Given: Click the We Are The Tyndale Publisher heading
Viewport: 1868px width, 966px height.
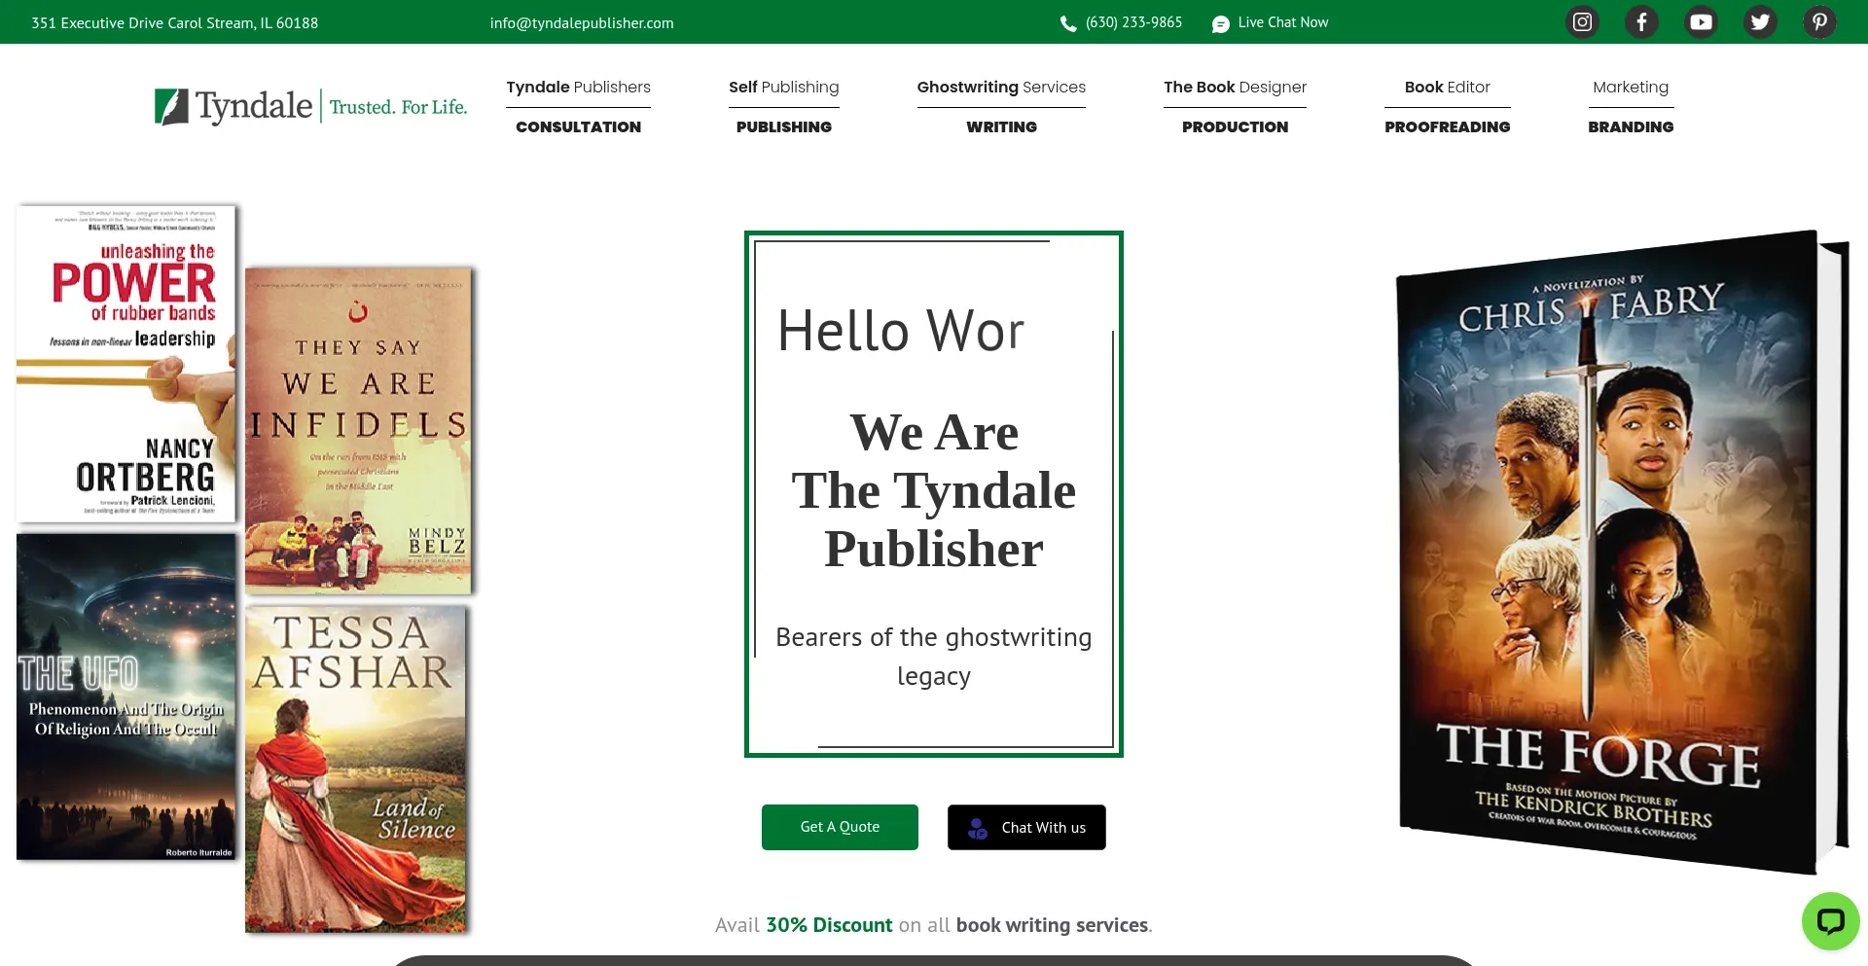Looking at the screenshot, I should (x=934, y=490).
